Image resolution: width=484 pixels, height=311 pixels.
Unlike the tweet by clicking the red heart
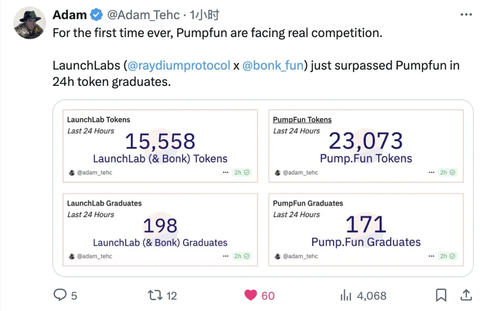(x=250, y=295)
